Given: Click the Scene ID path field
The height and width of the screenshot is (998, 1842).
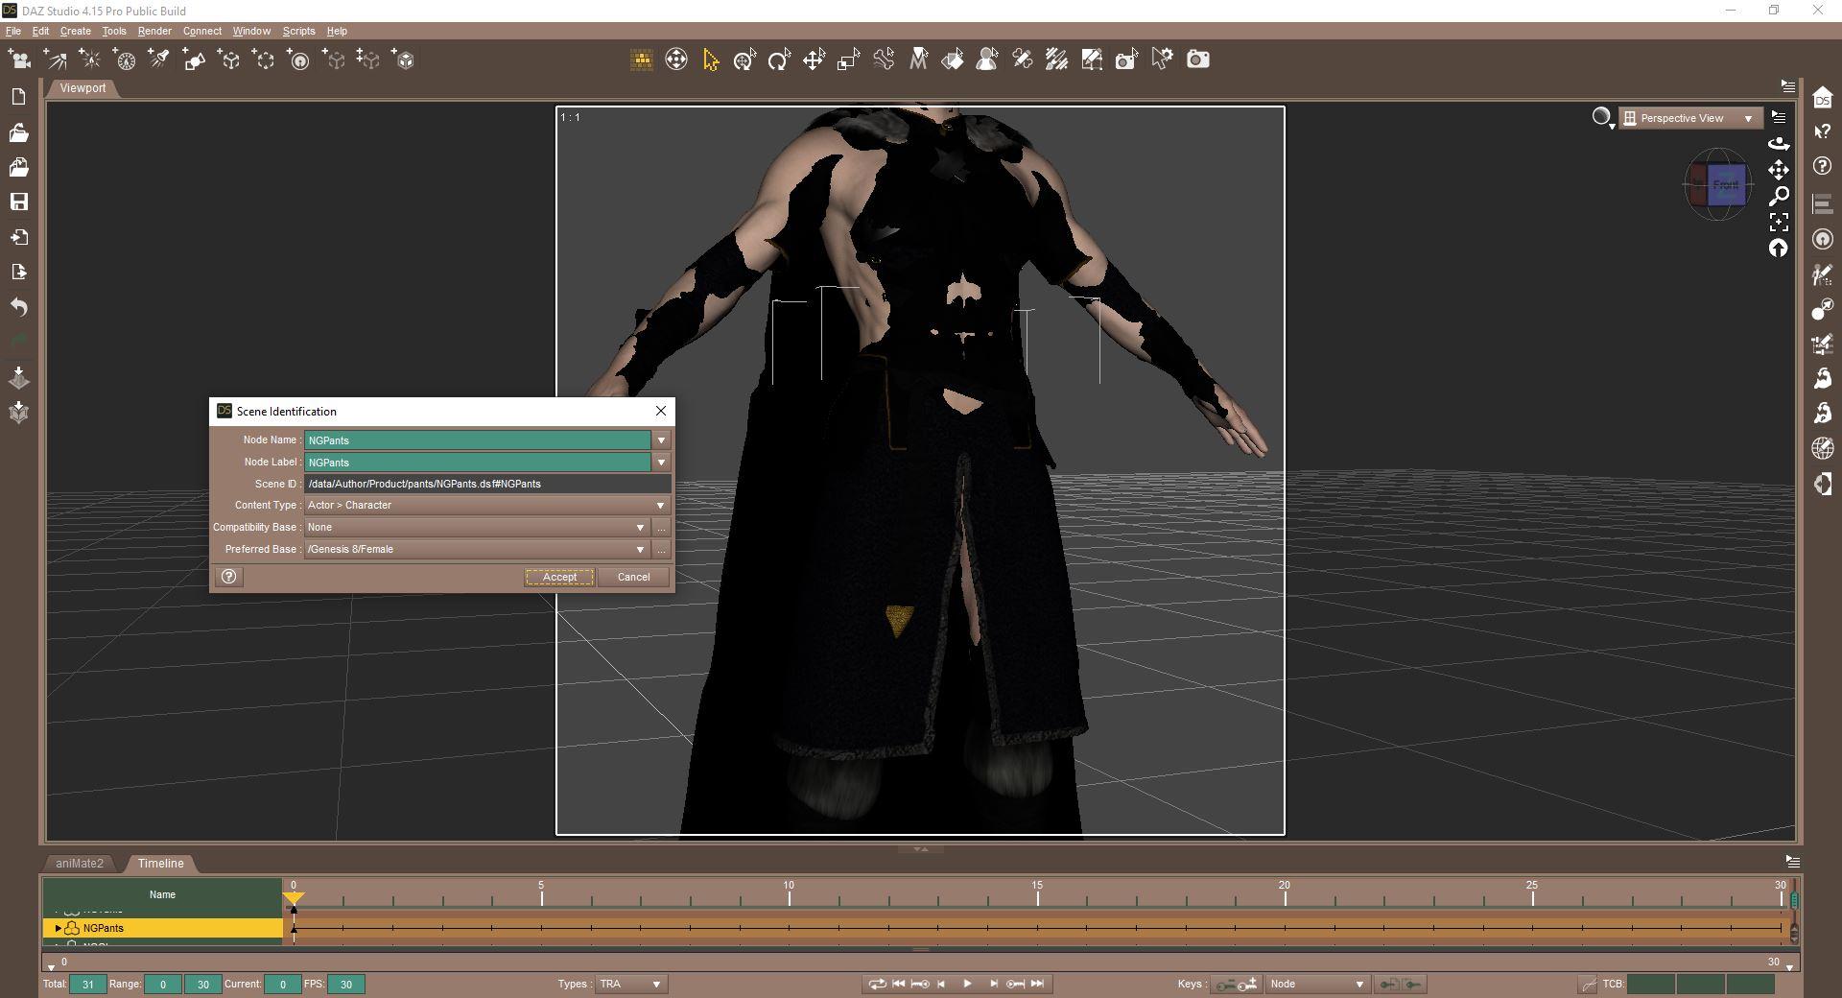Looking at the screenshot, I should coord(487,484).
